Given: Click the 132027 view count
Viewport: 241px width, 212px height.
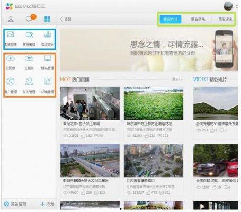Looking at the screenshot, I should pos(138,192).
